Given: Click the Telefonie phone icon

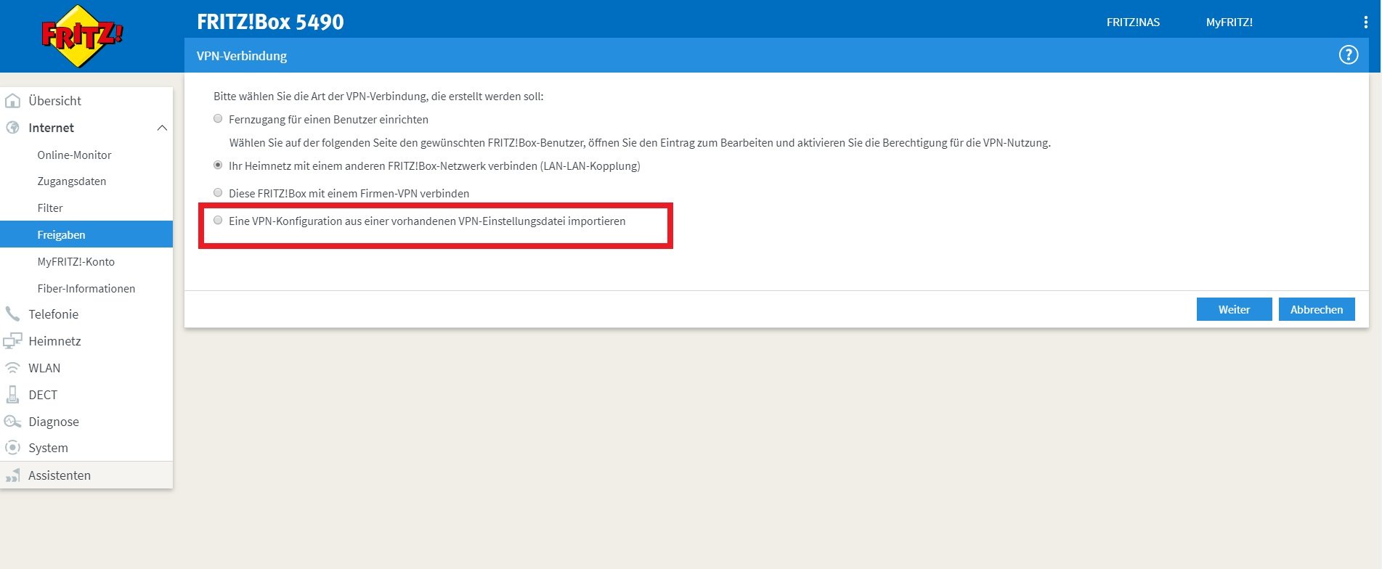Looking at the screenshot, I should (12, 314).
